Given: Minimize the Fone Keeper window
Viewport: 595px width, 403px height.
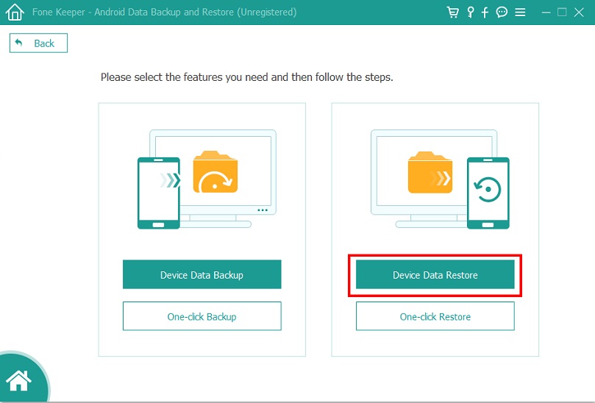Looking at the screenshot, I should tap(545, 13).
